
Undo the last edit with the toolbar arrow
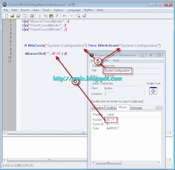(65, 16)
